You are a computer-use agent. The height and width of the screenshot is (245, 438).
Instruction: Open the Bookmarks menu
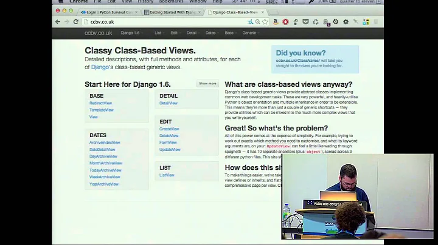coord(171,1)
